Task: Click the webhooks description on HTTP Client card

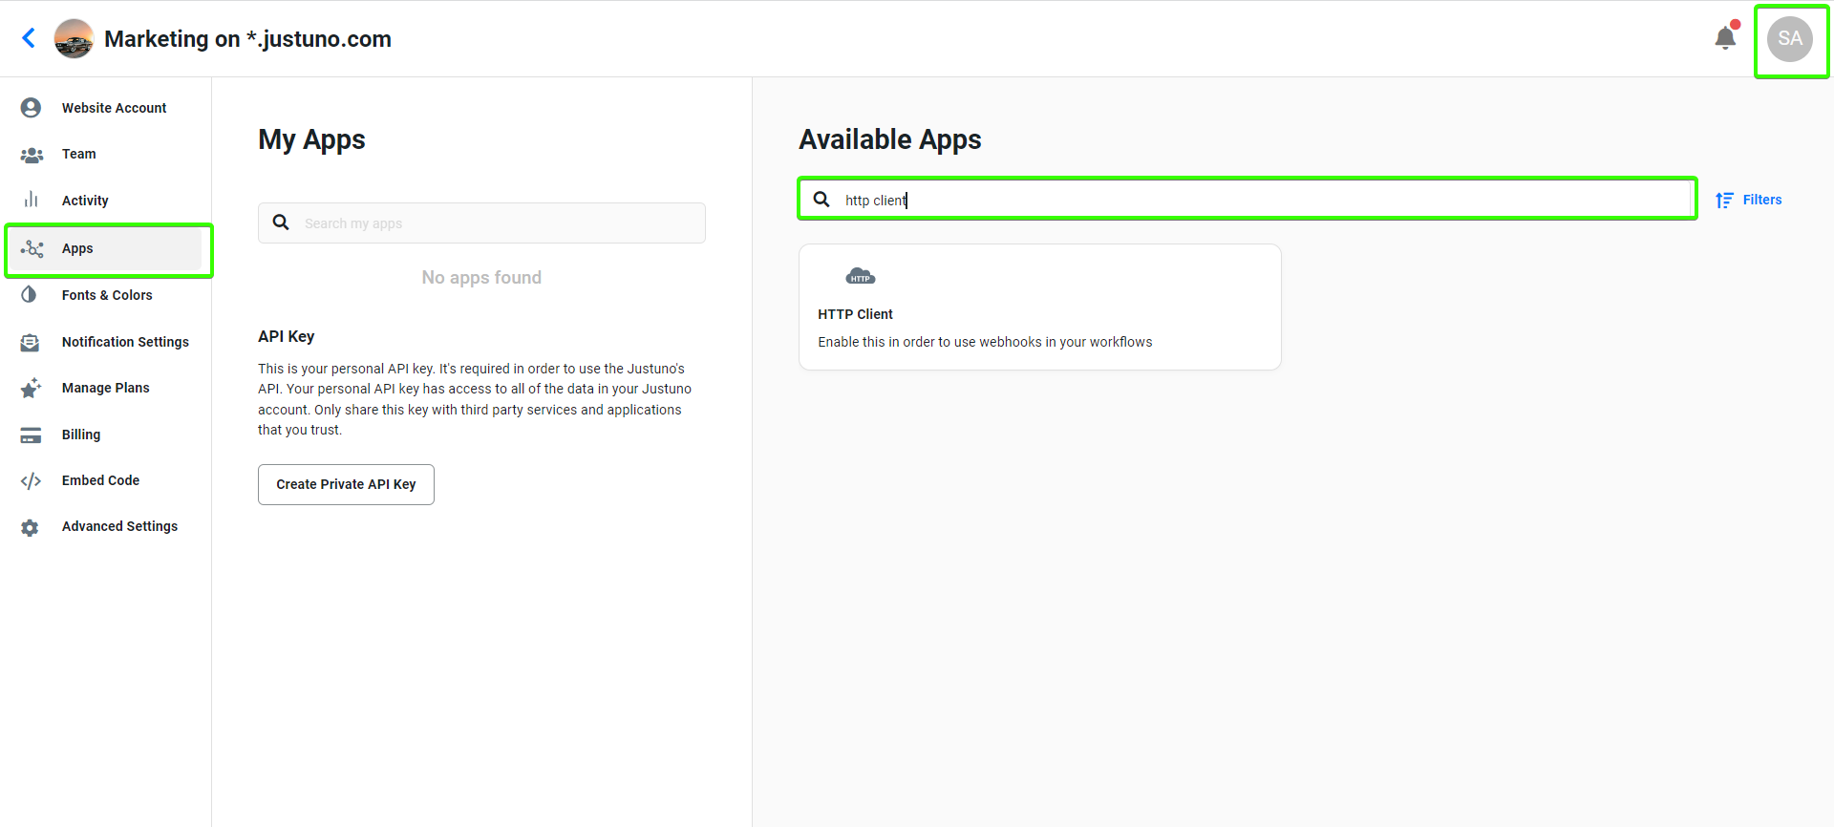Action: (985, 342)
